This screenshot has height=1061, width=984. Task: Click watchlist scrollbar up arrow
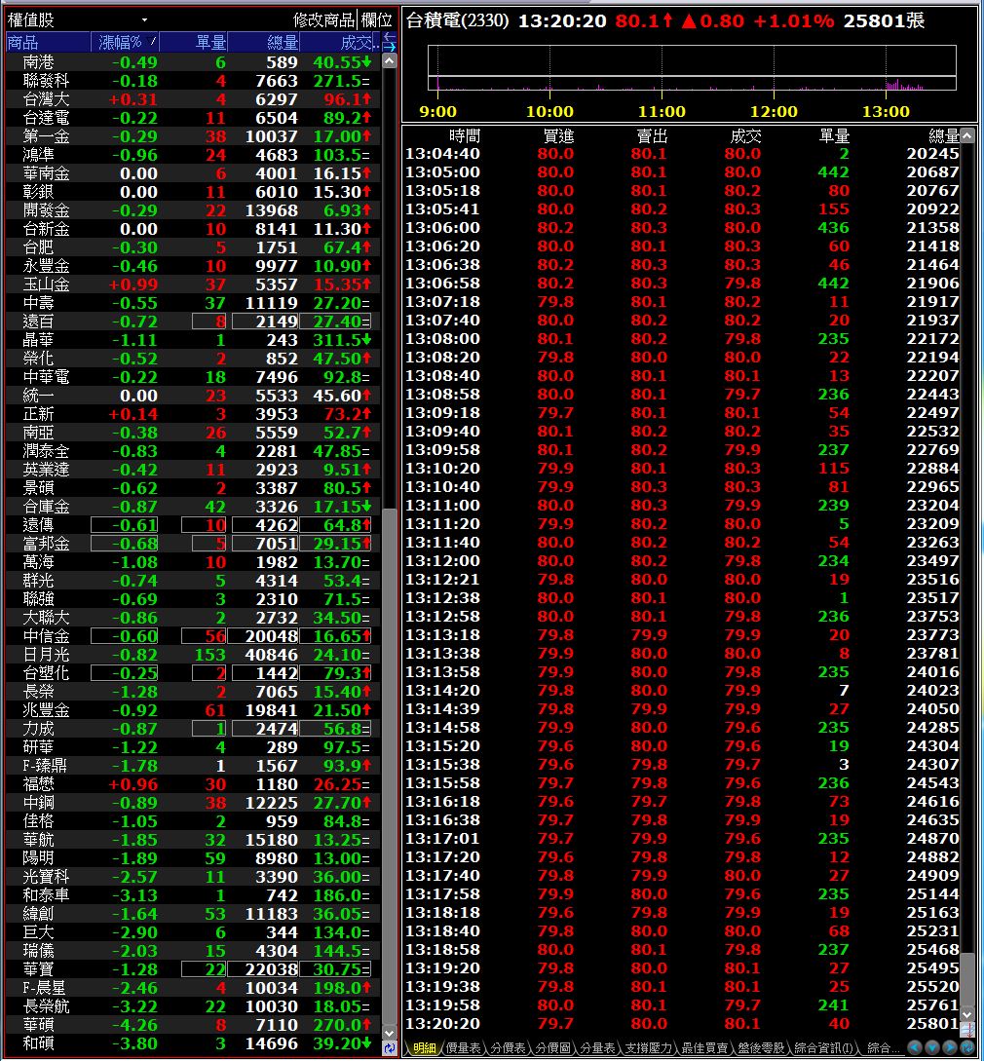tap(389, 61)
